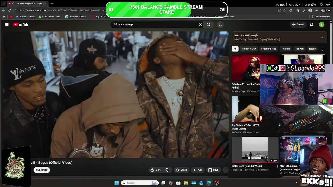Open a new browser tab

click(52, 3)
